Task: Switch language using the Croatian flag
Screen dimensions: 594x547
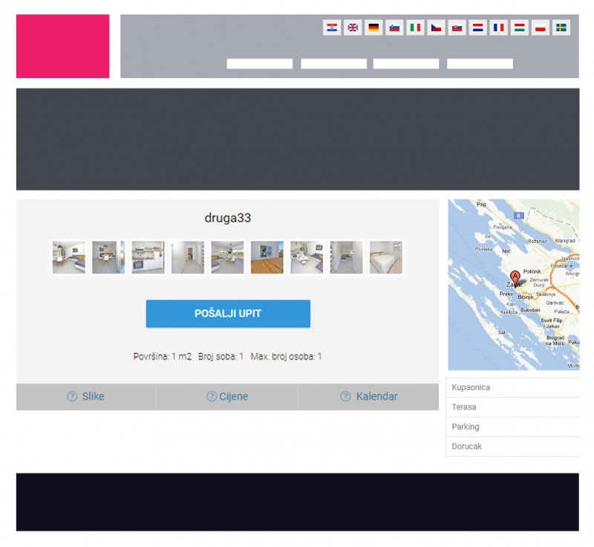Action: point(332,27)
